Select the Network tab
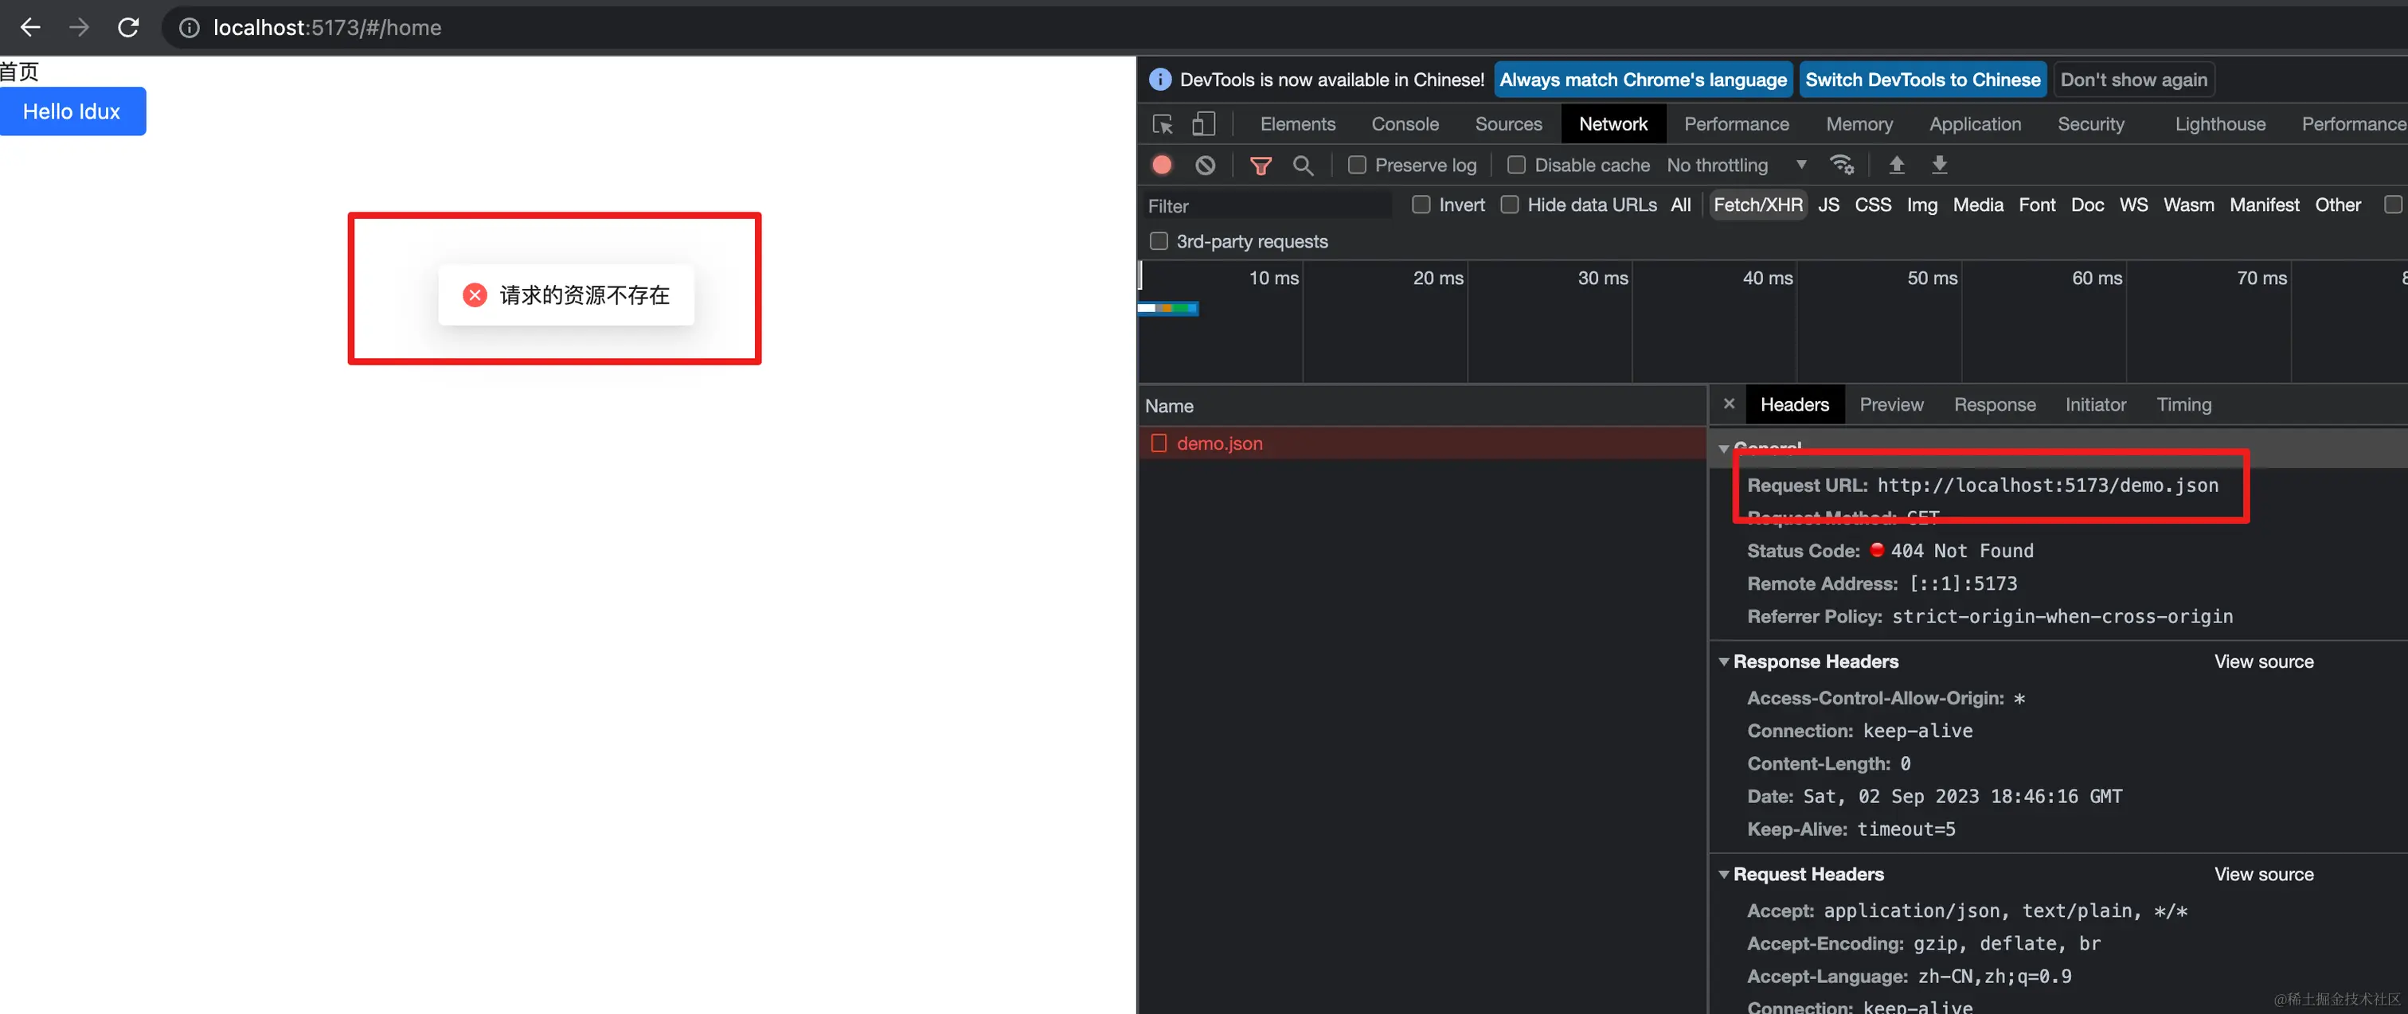Image resolution: width=2408 pixels, height=1014 pixels. click(x=1613, y=124)
